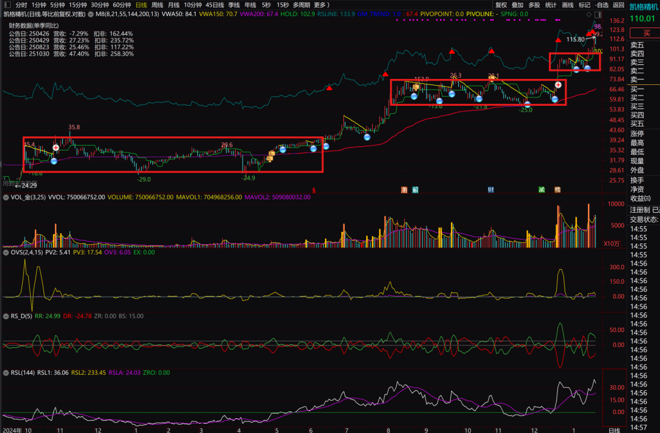Screen dimensions: 660x433
Task: Remove stock via -自选 button
Action: [602, 5]
